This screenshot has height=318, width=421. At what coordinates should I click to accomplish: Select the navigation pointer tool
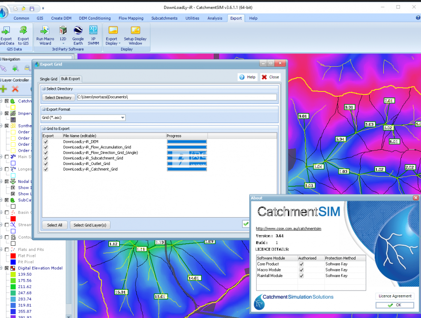pyautogui.click(x=3, y=68)
